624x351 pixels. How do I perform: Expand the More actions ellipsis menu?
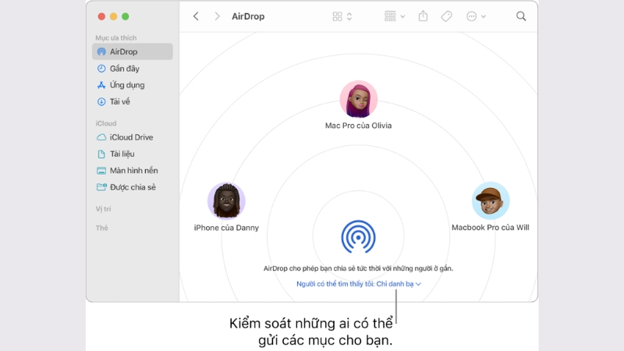coord(476,16)
